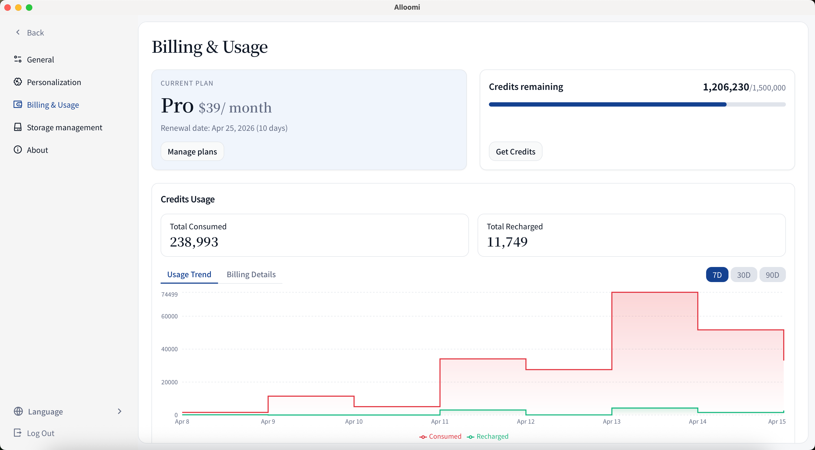Click the Back arrow chevron icon
Image resolution: width=815 pixels, height=450 pixels.
(18, 32)
